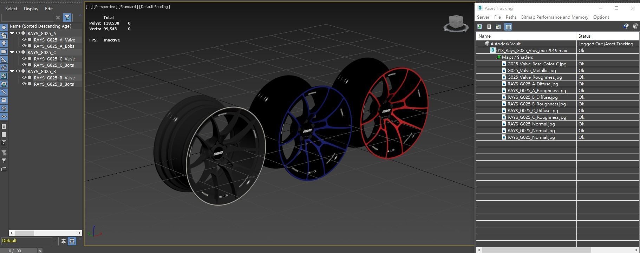
Task: Open Options menu in Asset Tracking
Action: click(601, 17)
